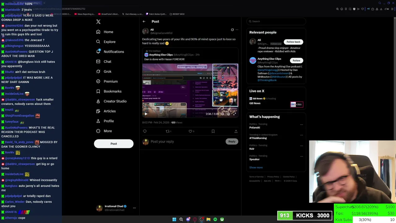This screenshot has width=396, height=223.
Task: Click Follow back for Ali
Action: tap(293, 42)
